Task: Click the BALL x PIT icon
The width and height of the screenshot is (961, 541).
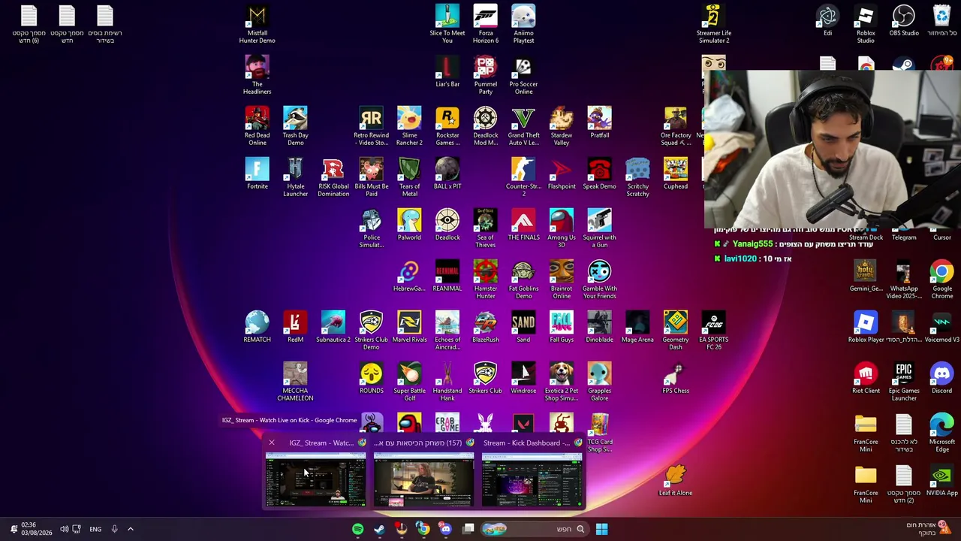Action: [447, 174]
